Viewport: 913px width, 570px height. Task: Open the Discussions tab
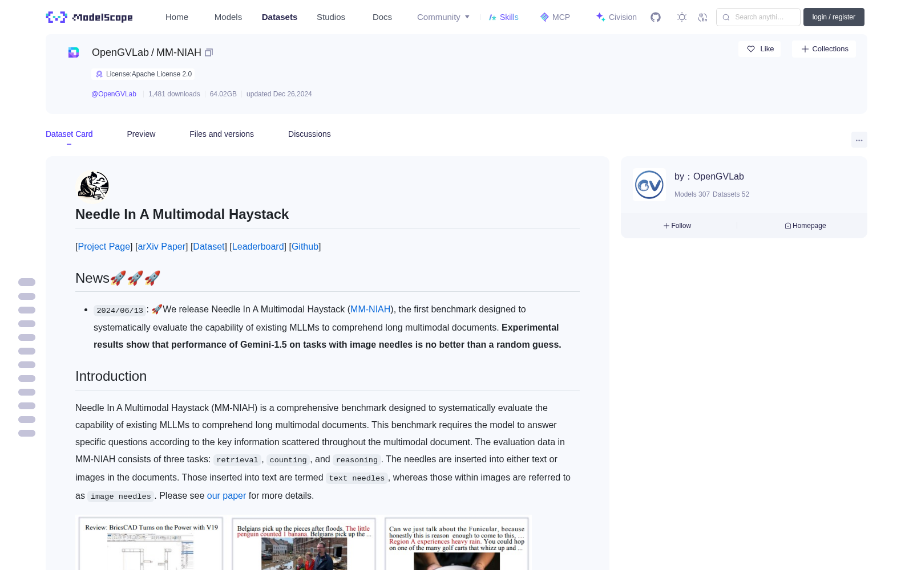coord(309,134)
